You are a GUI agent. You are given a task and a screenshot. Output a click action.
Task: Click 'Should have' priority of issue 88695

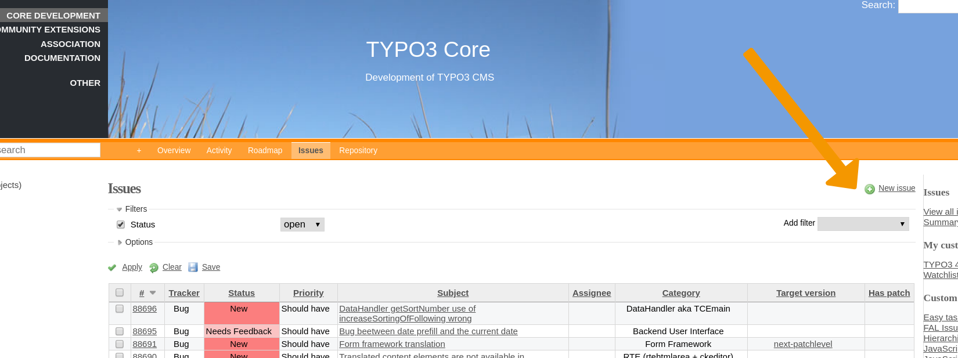pos(305,331)
